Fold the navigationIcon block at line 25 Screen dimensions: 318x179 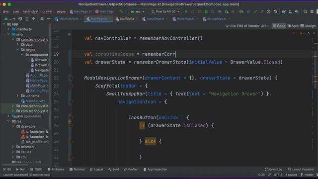(x=71, y=101)
